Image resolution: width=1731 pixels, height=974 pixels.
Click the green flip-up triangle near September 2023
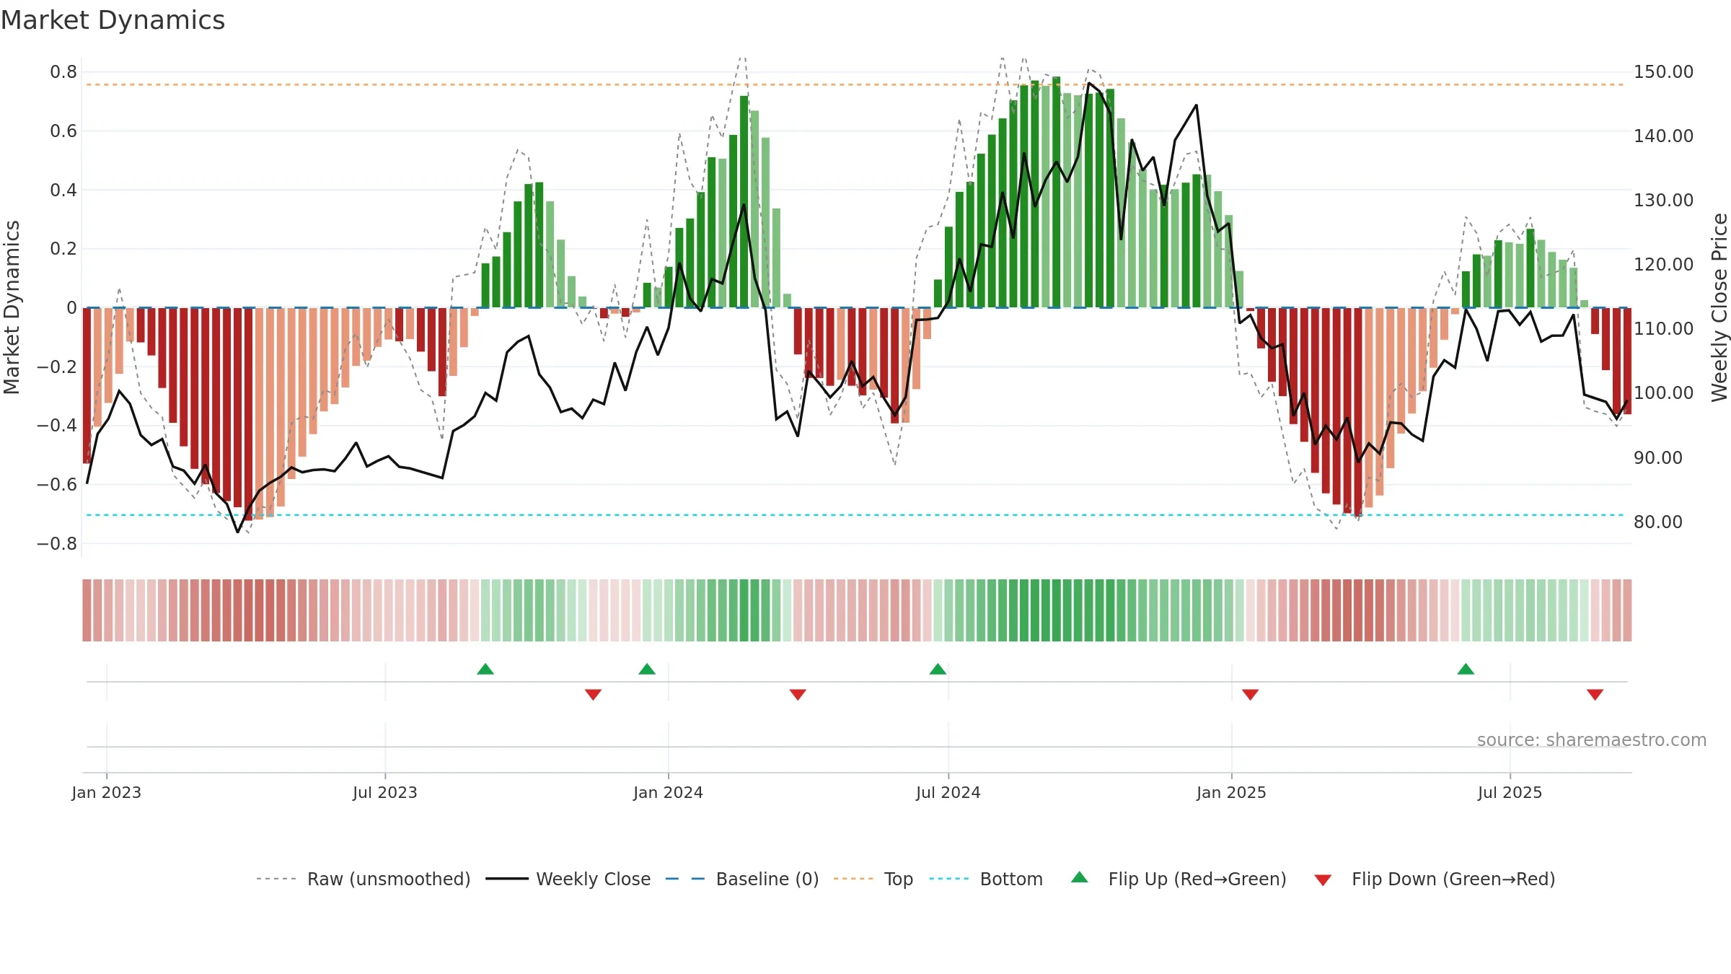[485, 669]
